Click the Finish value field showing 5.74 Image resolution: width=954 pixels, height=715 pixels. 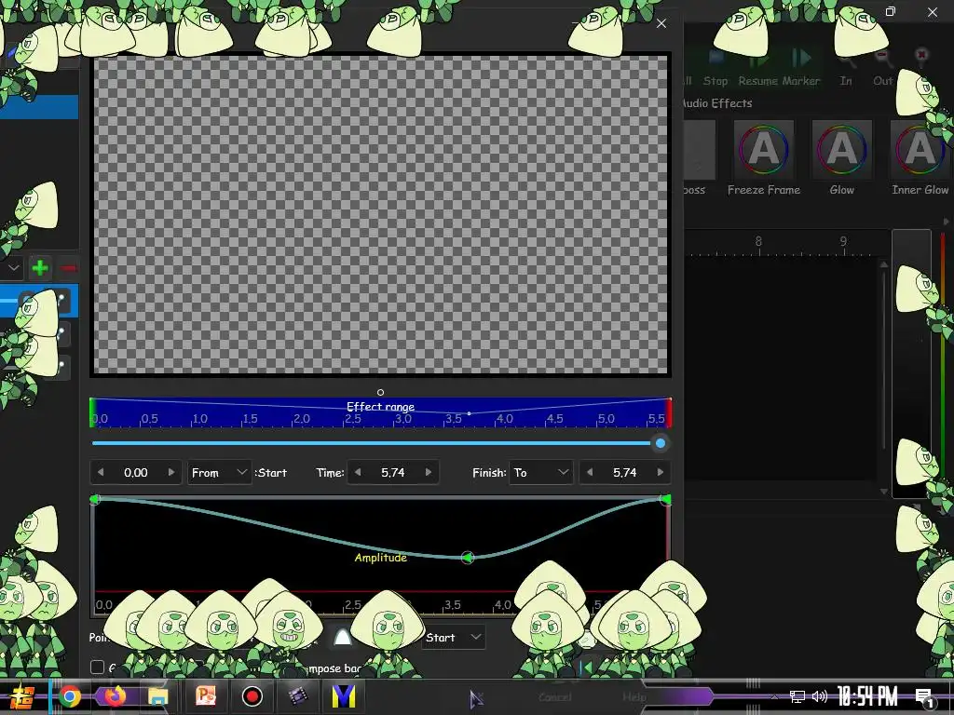click(625, 472)
